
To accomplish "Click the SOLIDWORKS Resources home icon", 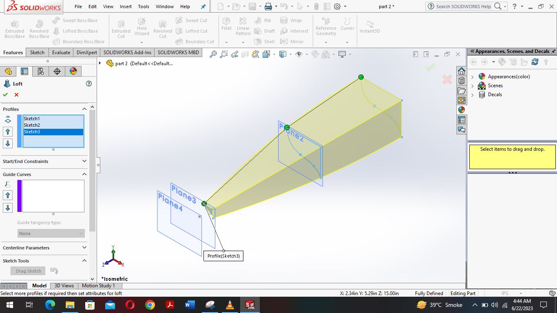I will (x=462, y=71).
